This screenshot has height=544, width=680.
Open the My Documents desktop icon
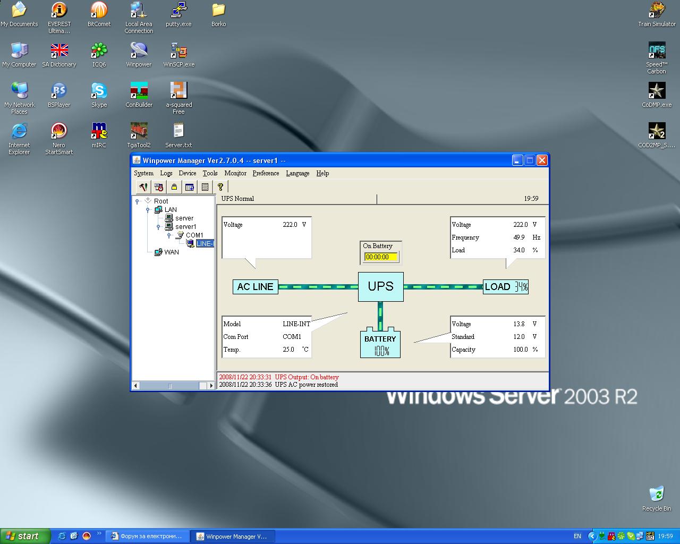[19, 15]
